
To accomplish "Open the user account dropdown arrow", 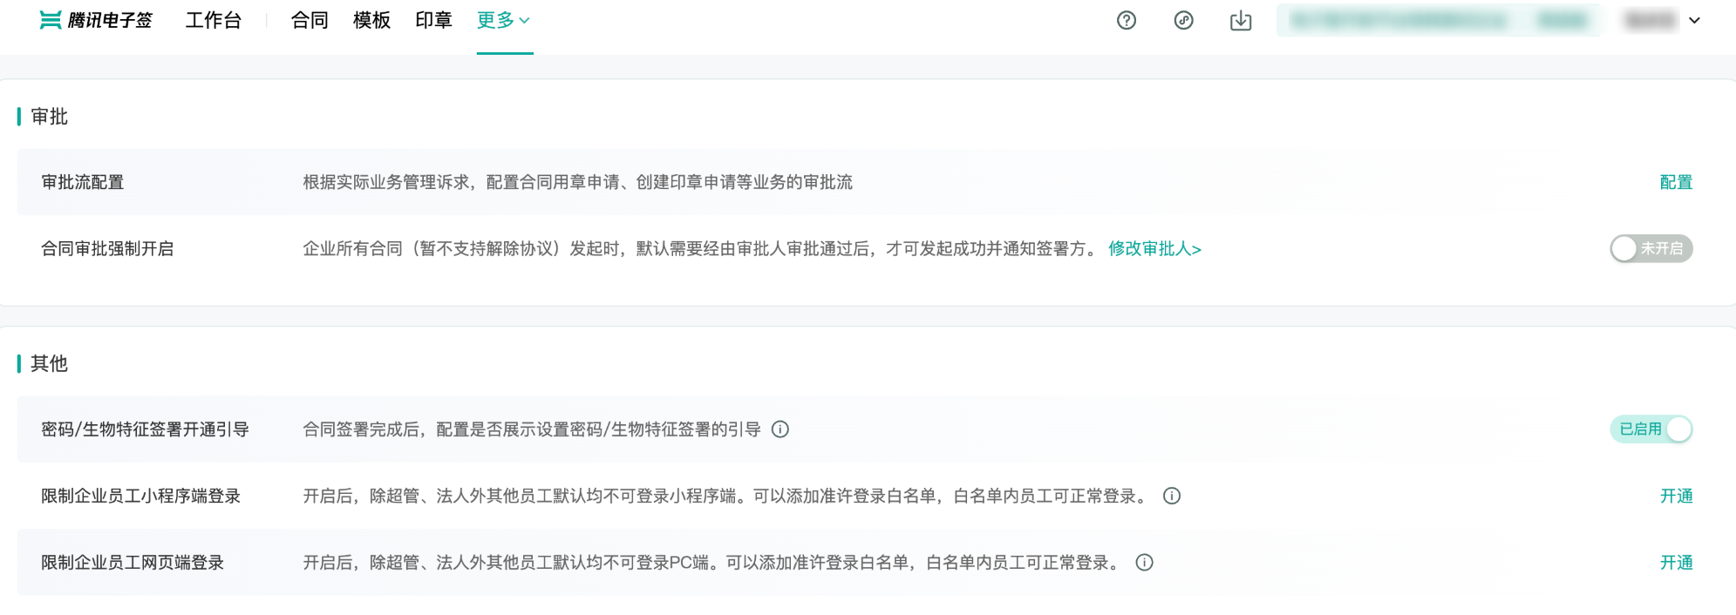I will 1694,20.
